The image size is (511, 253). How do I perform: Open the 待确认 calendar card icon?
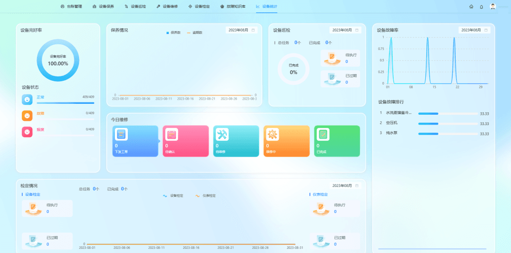click(171, 135)
